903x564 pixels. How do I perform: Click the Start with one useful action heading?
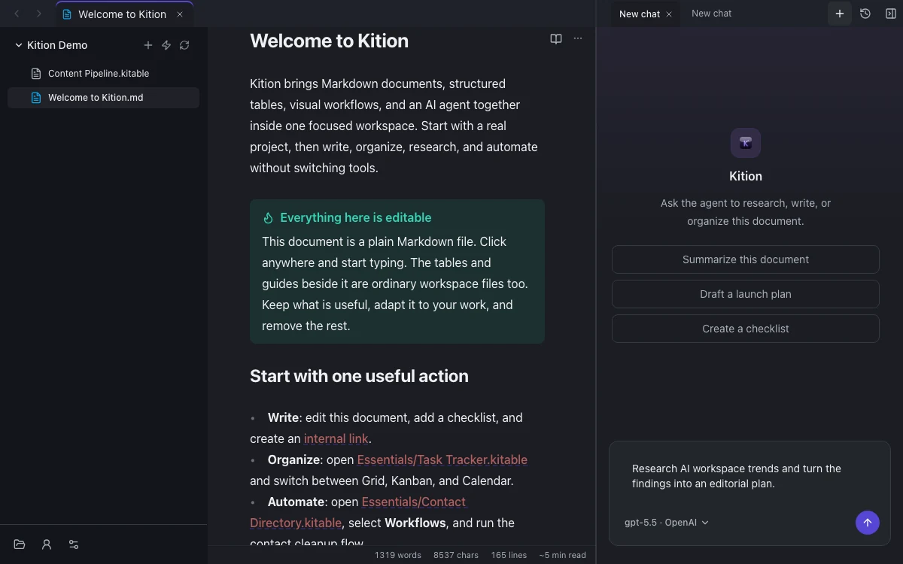click(359, 376)
